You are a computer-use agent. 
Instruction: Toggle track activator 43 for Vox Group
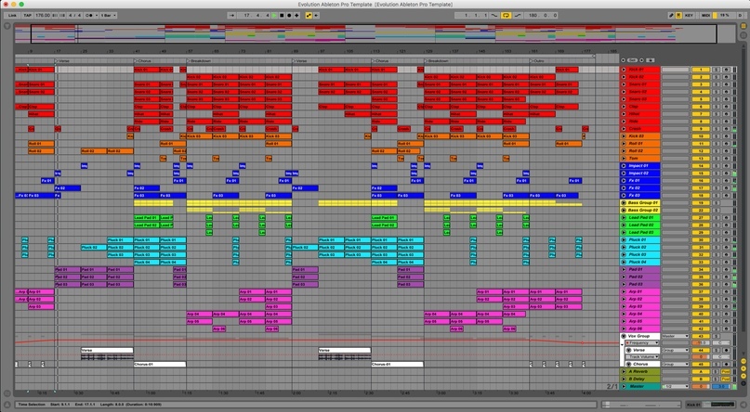coord(700,336)
